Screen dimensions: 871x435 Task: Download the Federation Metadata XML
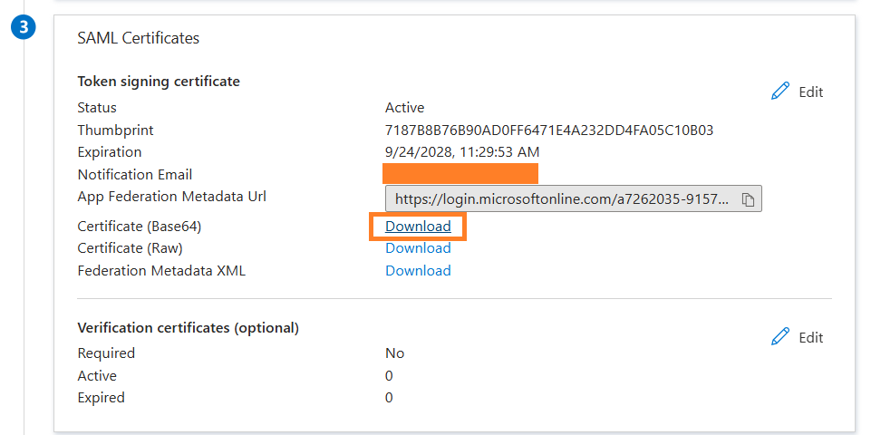(x=418, y=271)
